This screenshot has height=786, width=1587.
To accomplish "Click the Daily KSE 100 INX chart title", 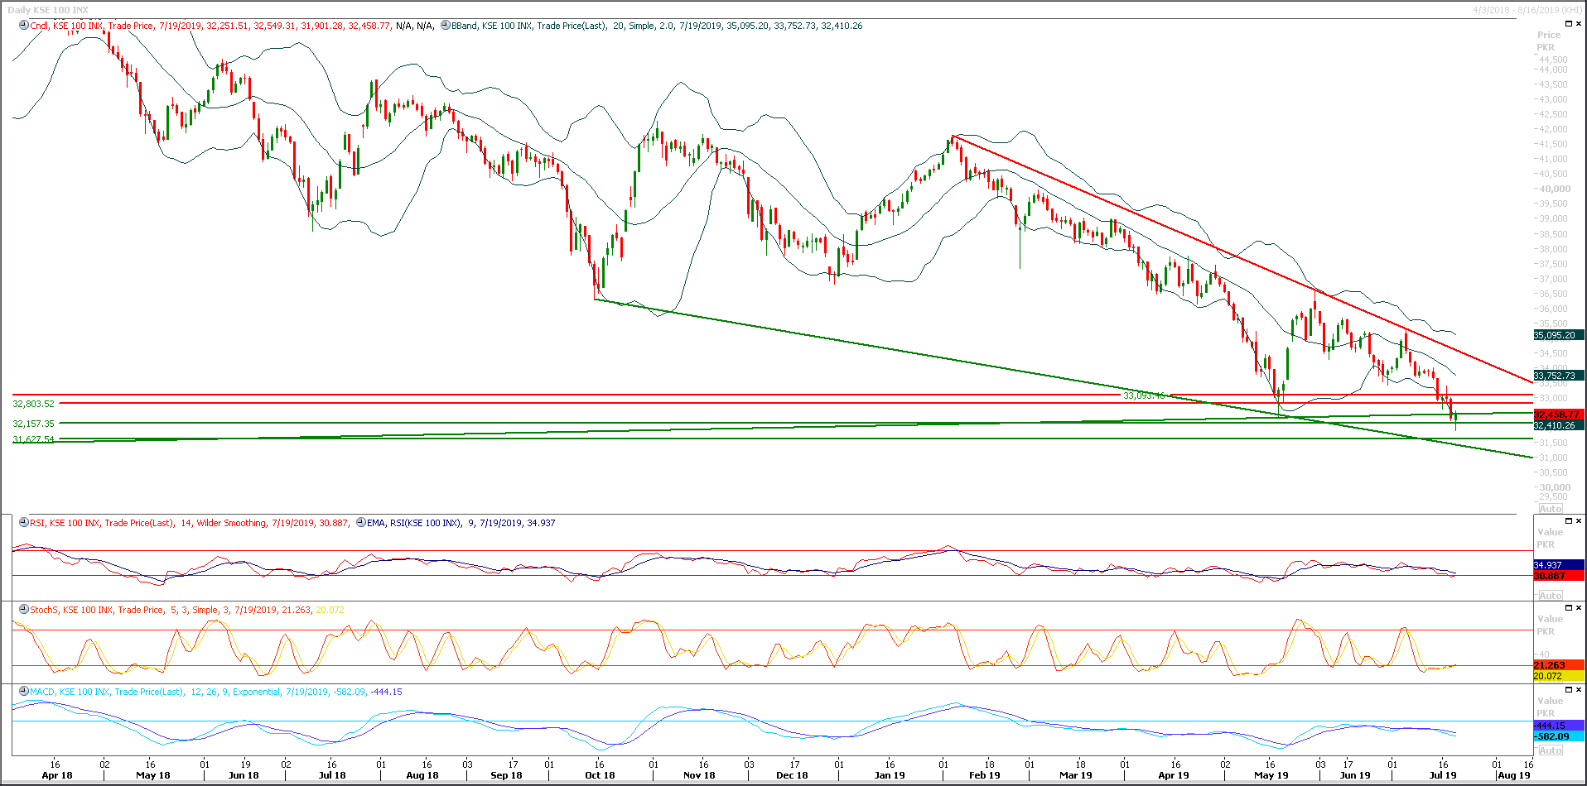I will tap(50, 9).
